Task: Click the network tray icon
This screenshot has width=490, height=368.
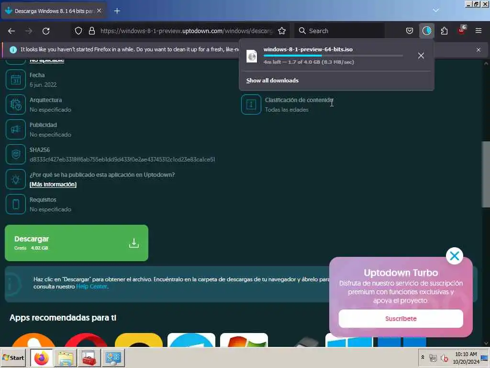Action: [x=433, y=357]
